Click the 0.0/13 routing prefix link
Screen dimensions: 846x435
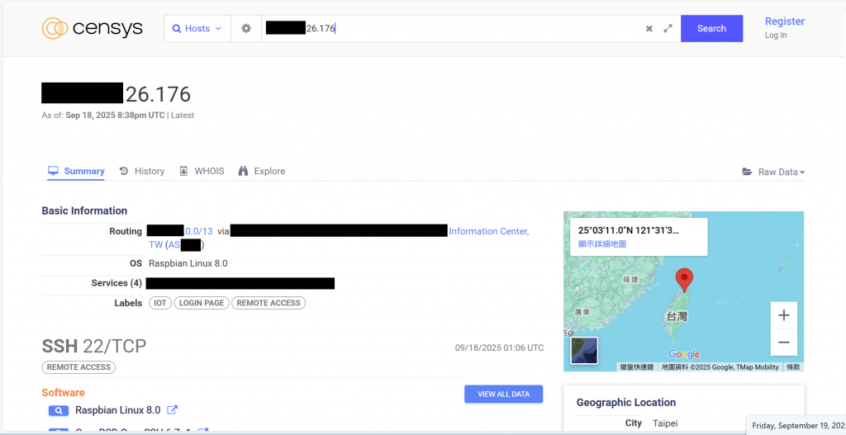coord(199,230)
